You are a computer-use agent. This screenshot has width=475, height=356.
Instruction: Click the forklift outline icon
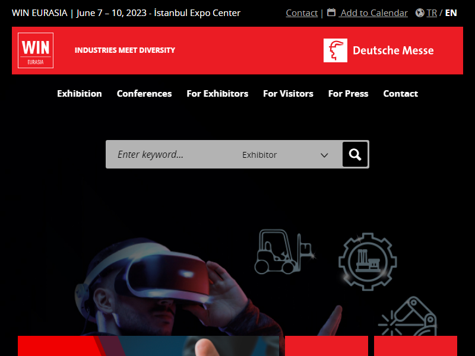point(284,252)
